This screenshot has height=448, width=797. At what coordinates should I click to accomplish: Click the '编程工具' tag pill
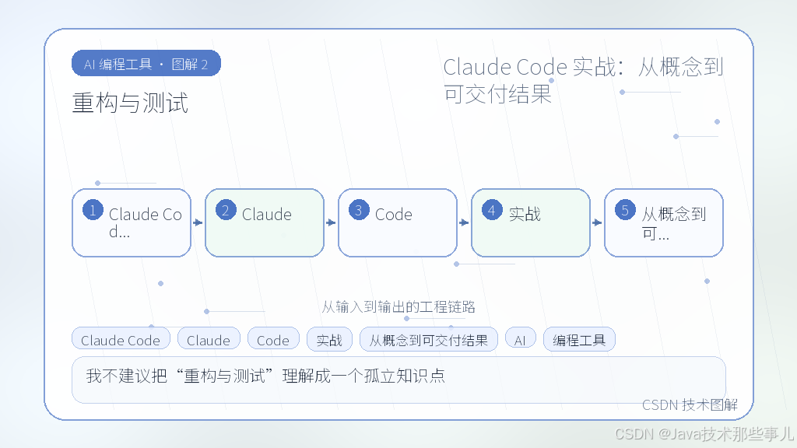tap(579, 339)
